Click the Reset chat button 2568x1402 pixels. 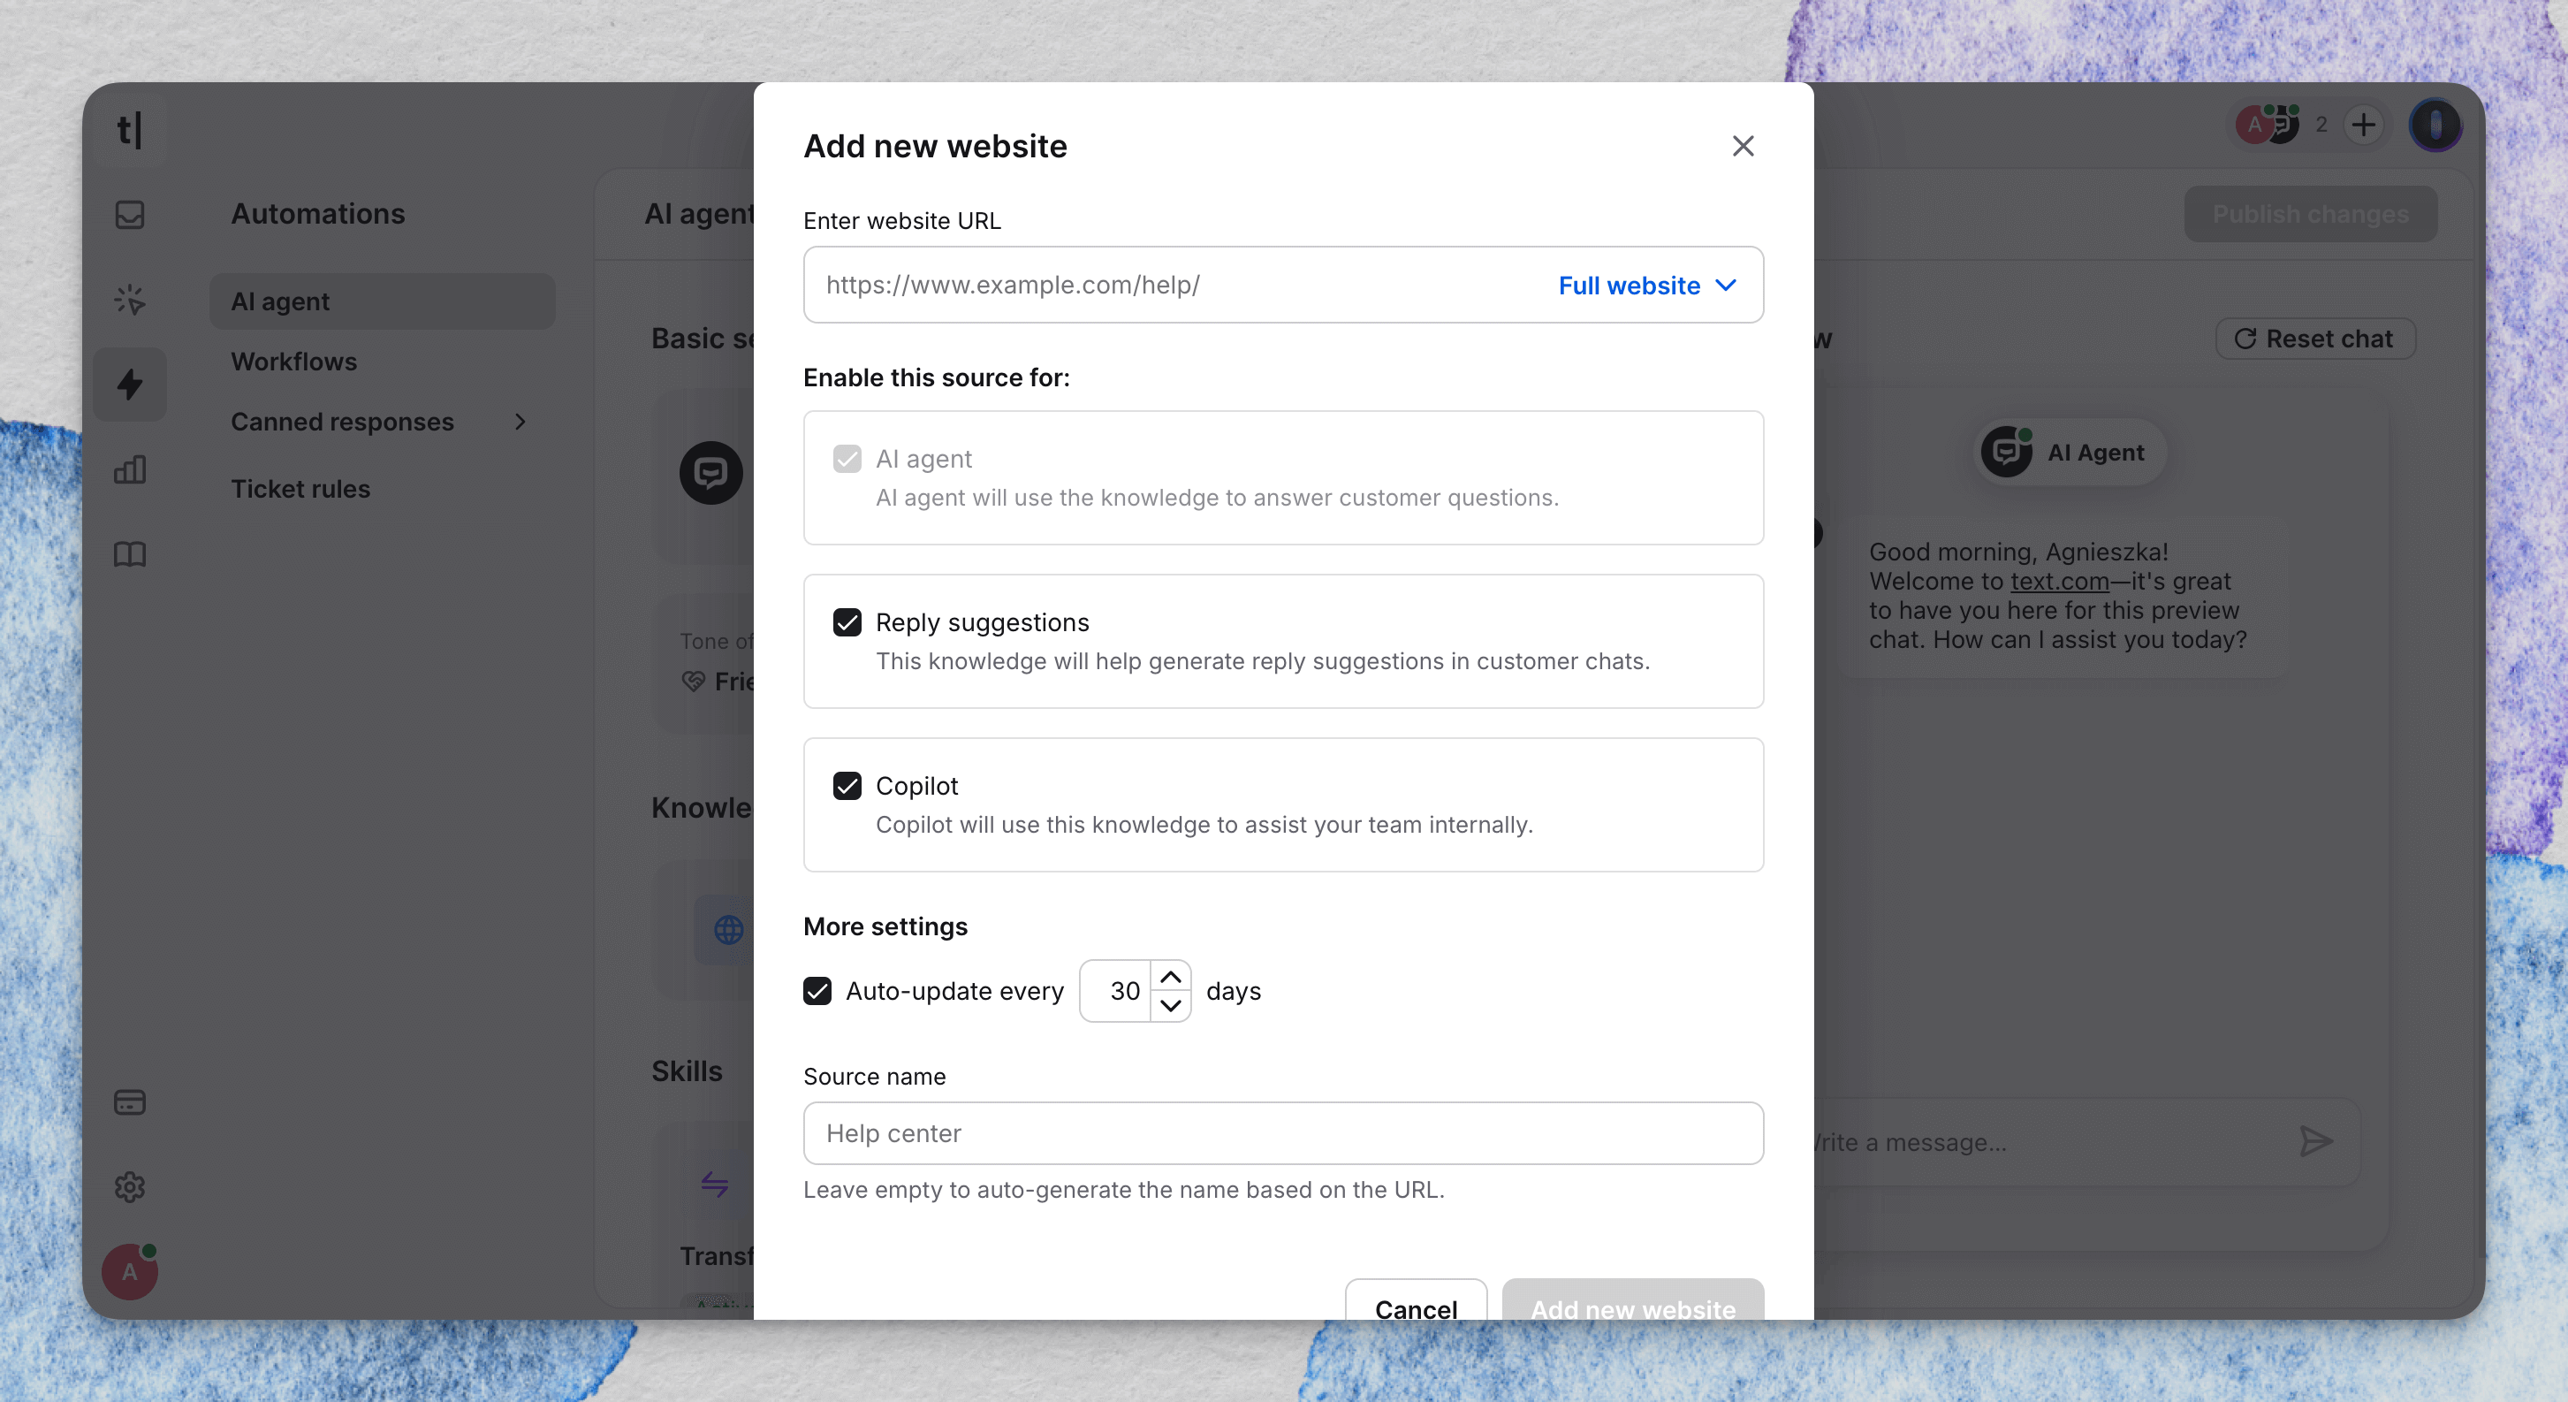[x=2314, y=339]
